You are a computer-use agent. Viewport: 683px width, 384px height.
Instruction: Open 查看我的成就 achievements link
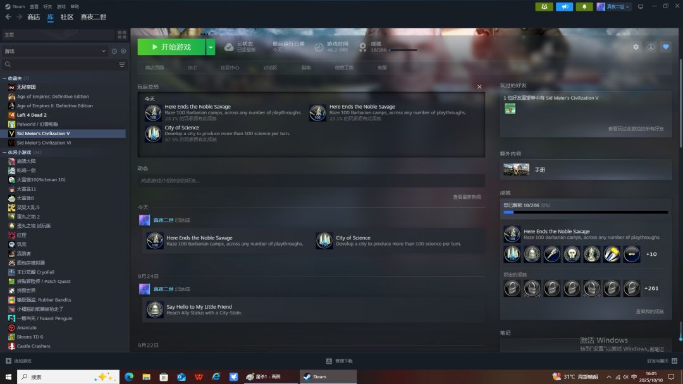tap(649, 311)
